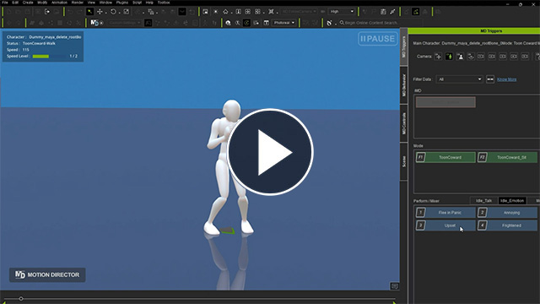The width and height of the screenshot is (540, 304).
Task: Select the Rotate tool
Action: pyautogui.click(x=113, y=11)
